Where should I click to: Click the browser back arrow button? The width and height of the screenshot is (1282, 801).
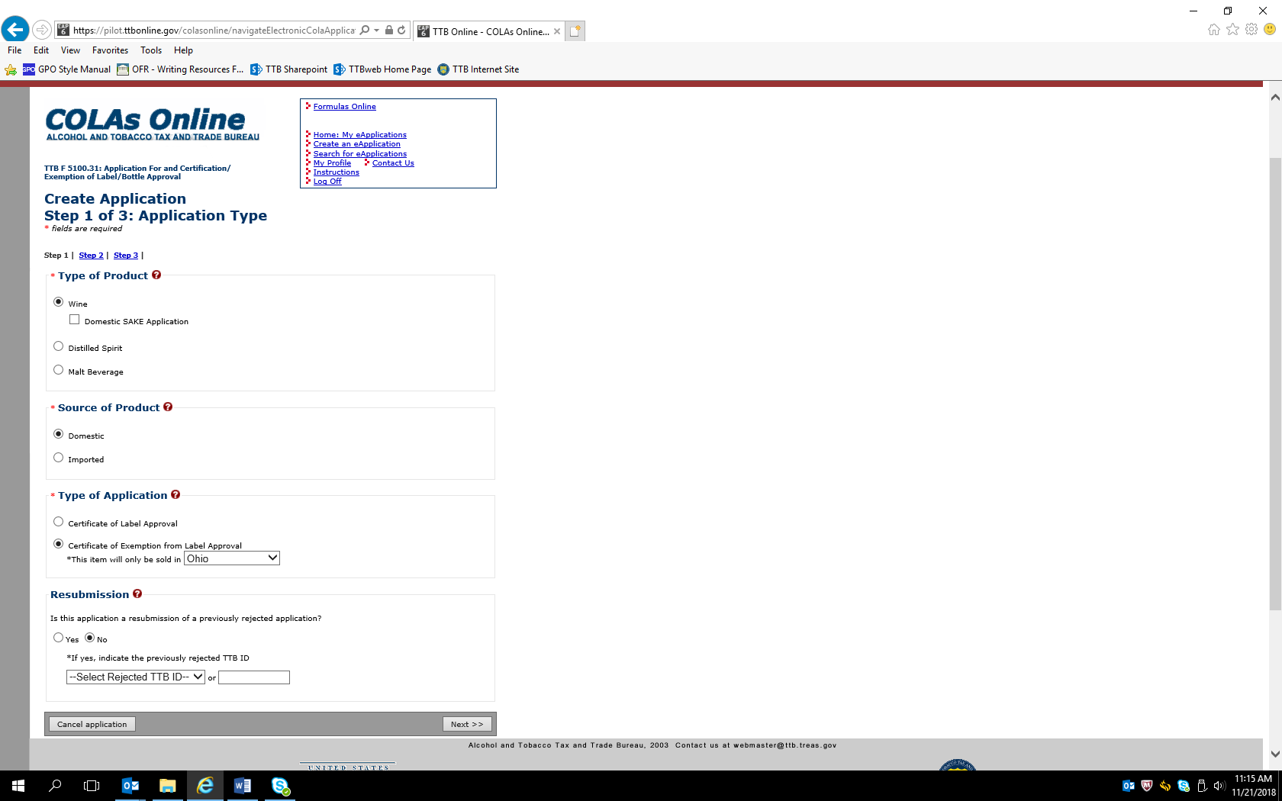(15, 30)
